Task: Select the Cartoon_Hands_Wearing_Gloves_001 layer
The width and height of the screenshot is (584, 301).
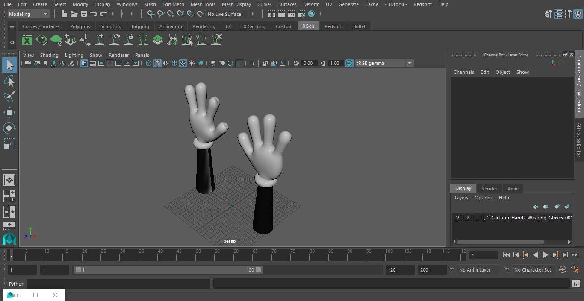Action: point(532,218)
